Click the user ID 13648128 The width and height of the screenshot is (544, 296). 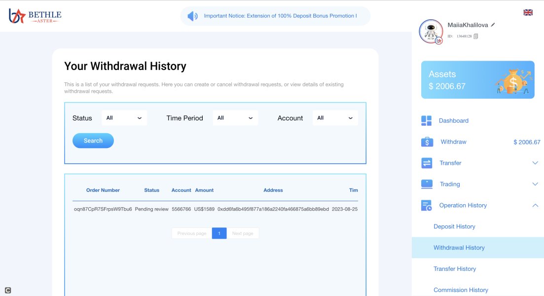[x=464, y=36]
